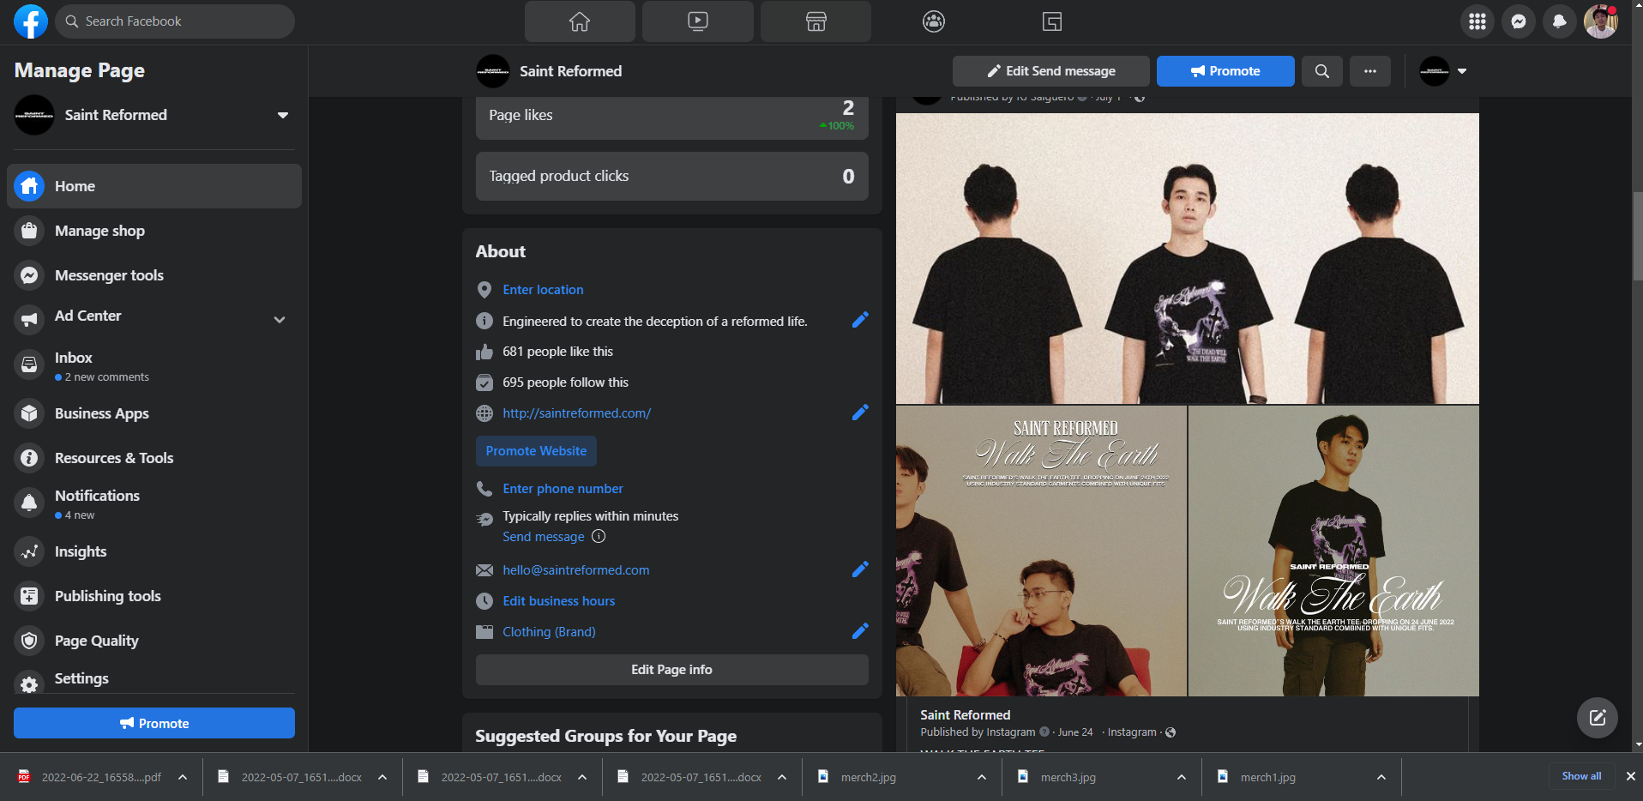Screen dimensions: 1643x801
Task: Edit the website URL pencil icon
Action: (x=860, y=413)
